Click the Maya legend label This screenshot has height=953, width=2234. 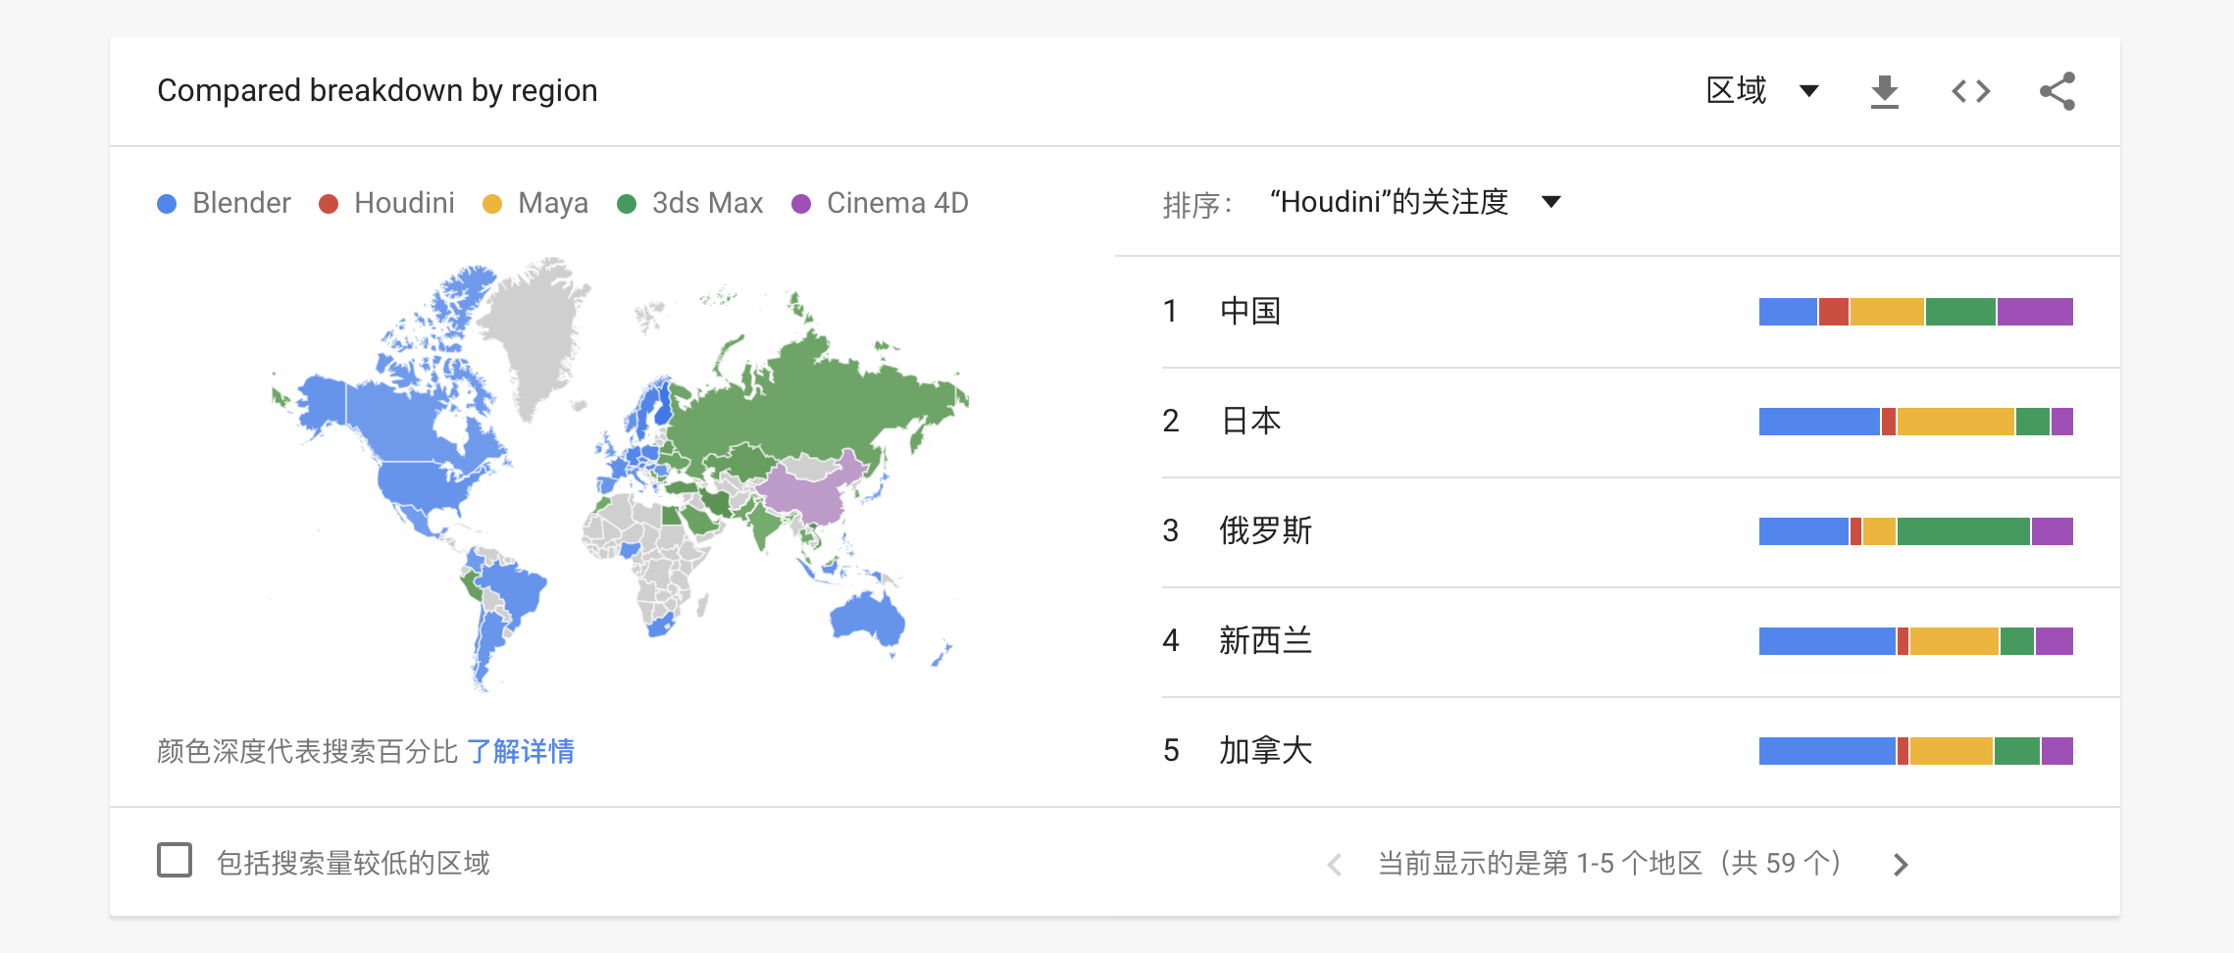(553, 203)
